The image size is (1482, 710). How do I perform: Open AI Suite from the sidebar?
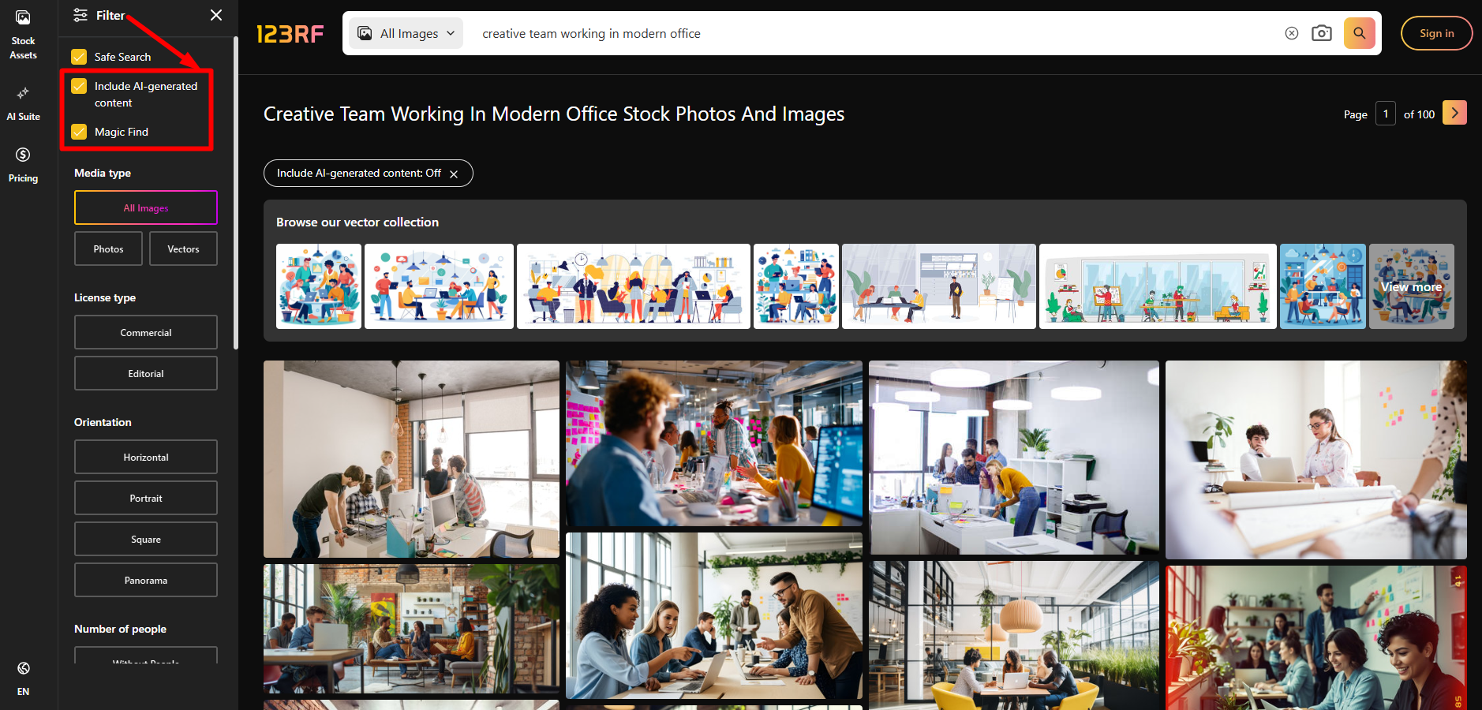23,104
